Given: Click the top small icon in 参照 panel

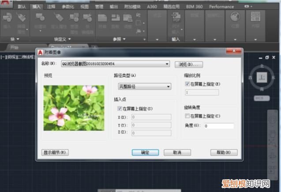Looking at the screenshot, I should pos(138,15).
